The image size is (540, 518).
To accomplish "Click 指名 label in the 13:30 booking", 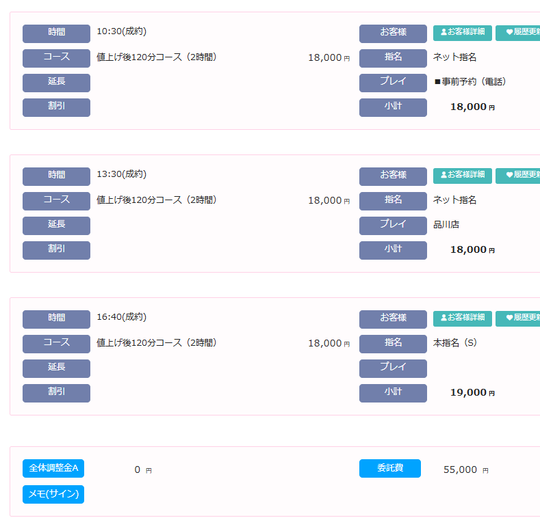I will 393,200.
